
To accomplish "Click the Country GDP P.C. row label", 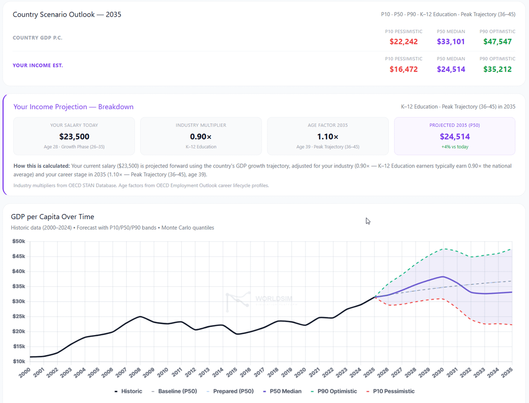I will pos(38,38).
